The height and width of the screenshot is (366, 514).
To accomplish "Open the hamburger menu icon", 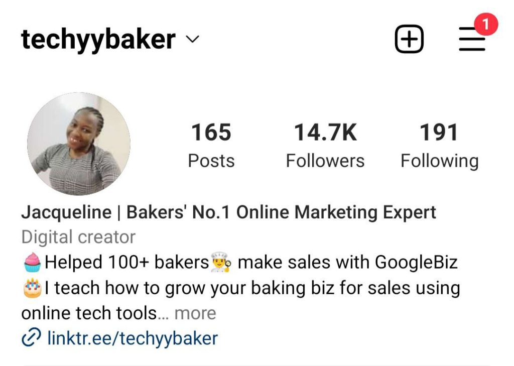I will tap(472, 39).
